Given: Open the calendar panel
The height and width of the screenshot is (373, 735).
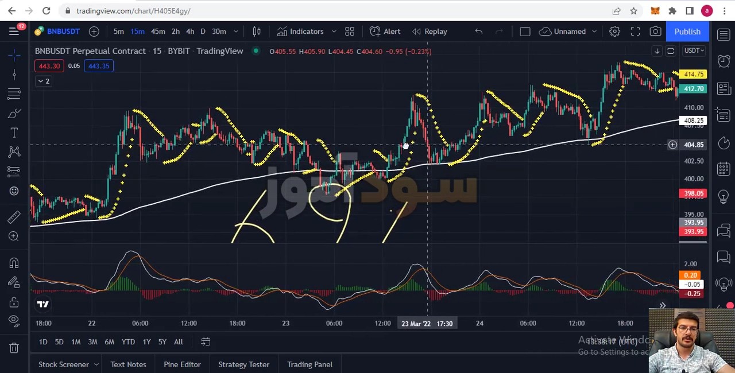Looking at the screenshot, I should click(x=724, y=169).
